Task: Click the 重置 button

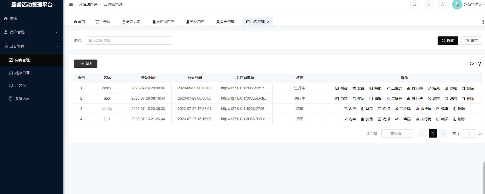Action: tap(472, 41)
